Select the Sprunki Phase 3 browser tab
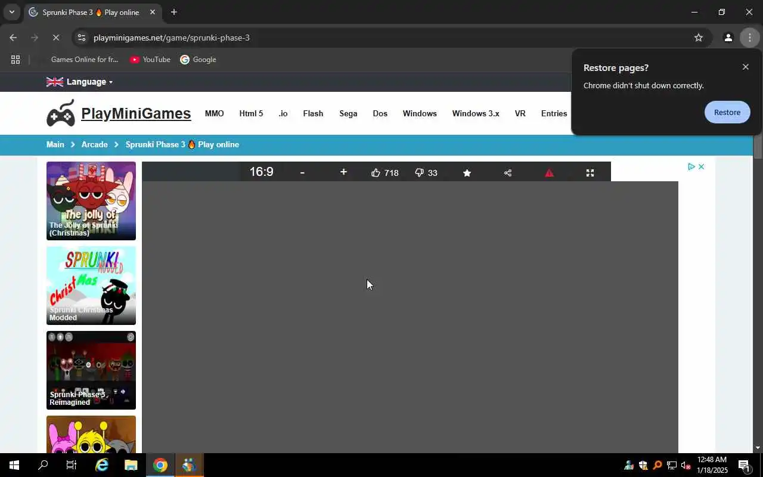Viewport: 763px width, 477px height. point(92,12)
